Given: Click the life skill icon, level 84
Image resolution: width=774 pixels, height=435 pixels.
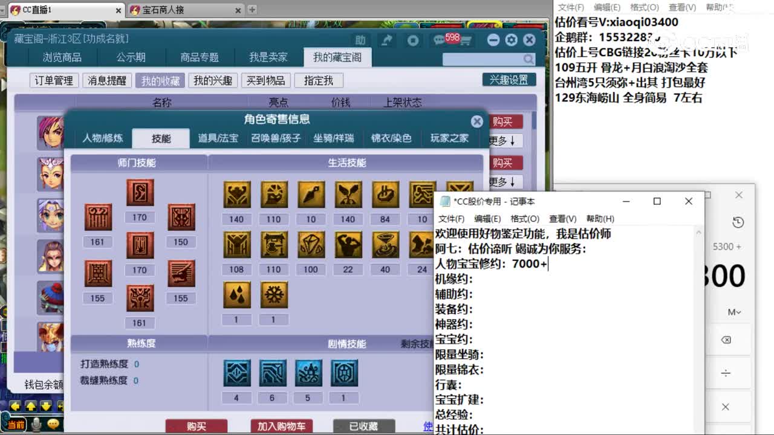Looking at the screenshot, I should click(x=385, y=195).
